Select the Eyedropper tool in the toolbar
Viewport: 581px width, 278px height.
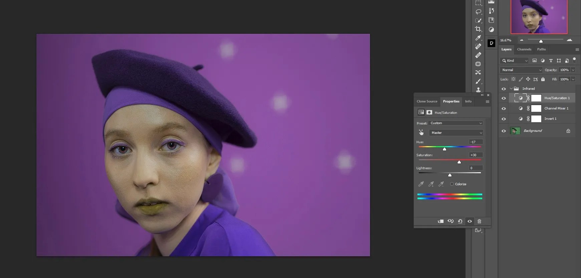pyautogui.click(x=478, y=38)
